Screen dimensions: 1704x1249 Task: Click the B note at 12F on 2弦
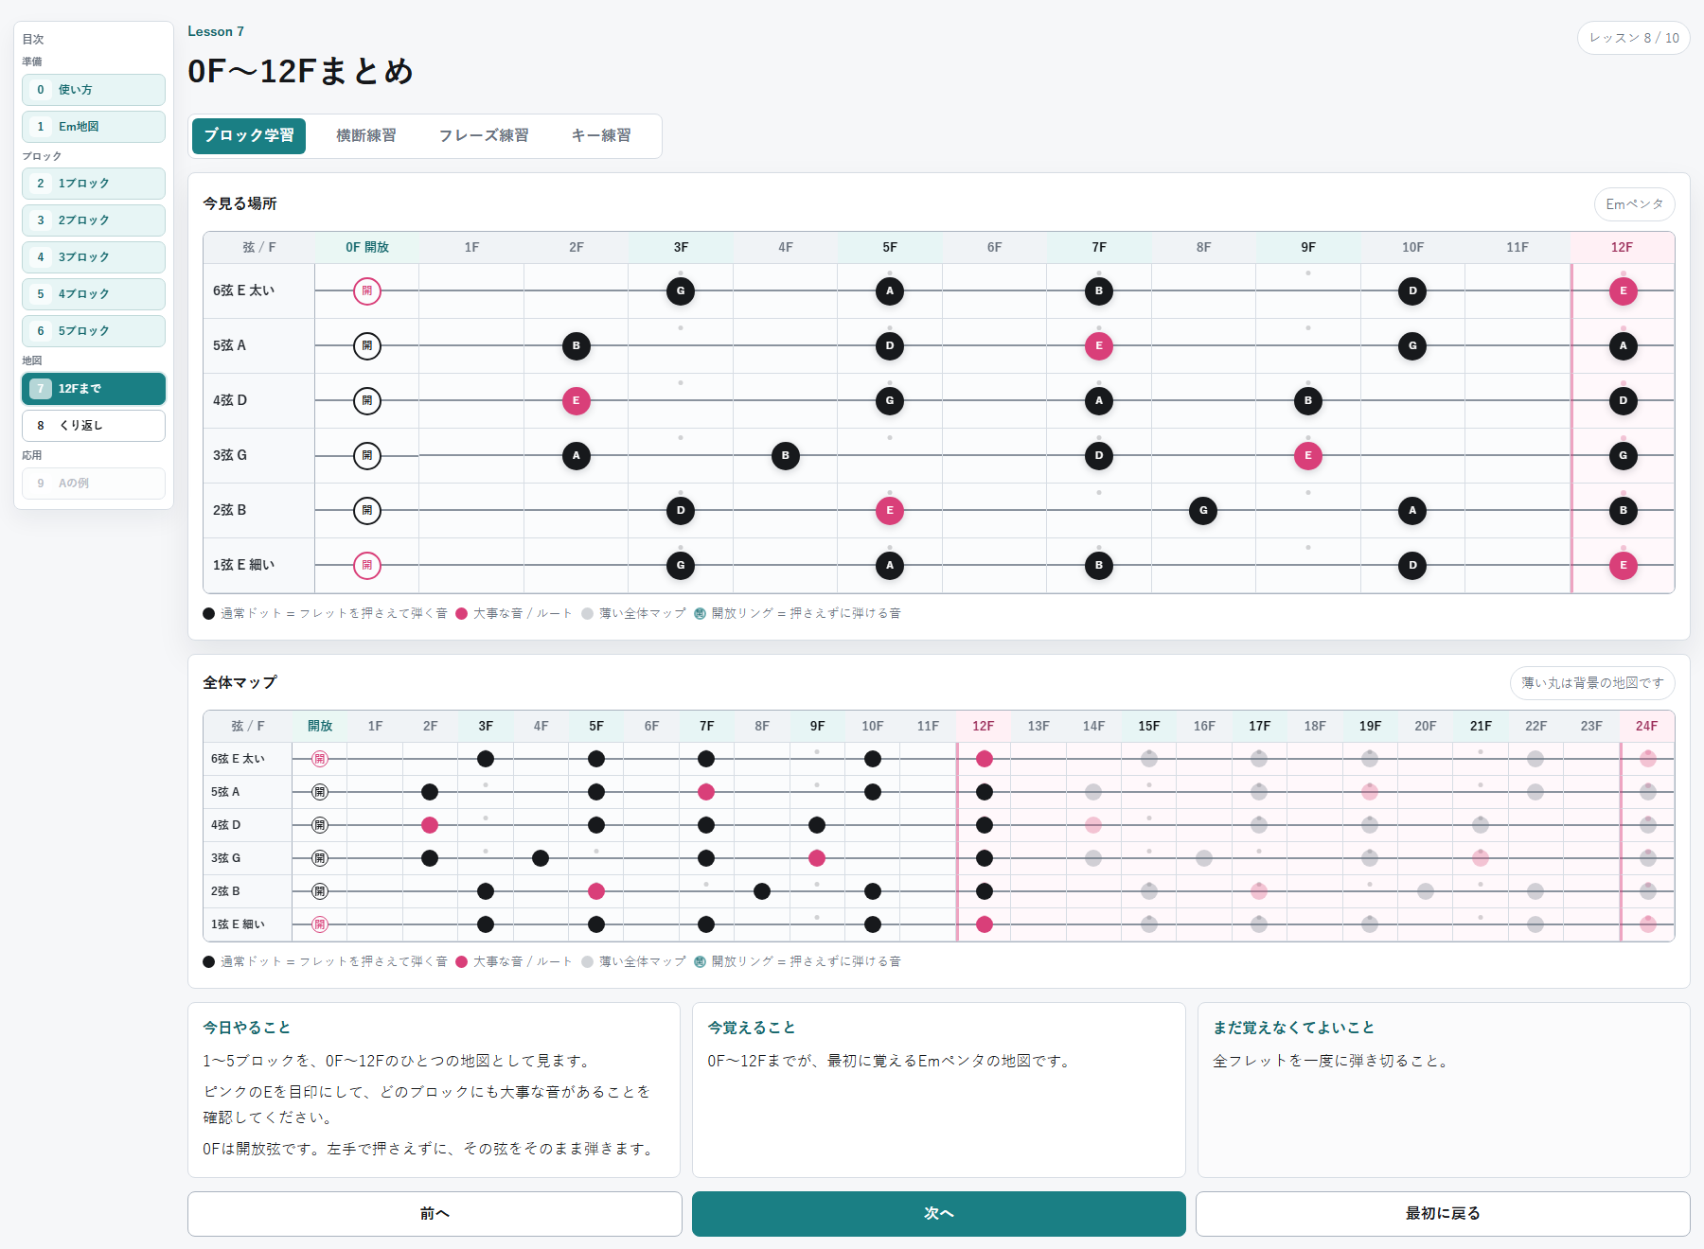[1624, 511]
